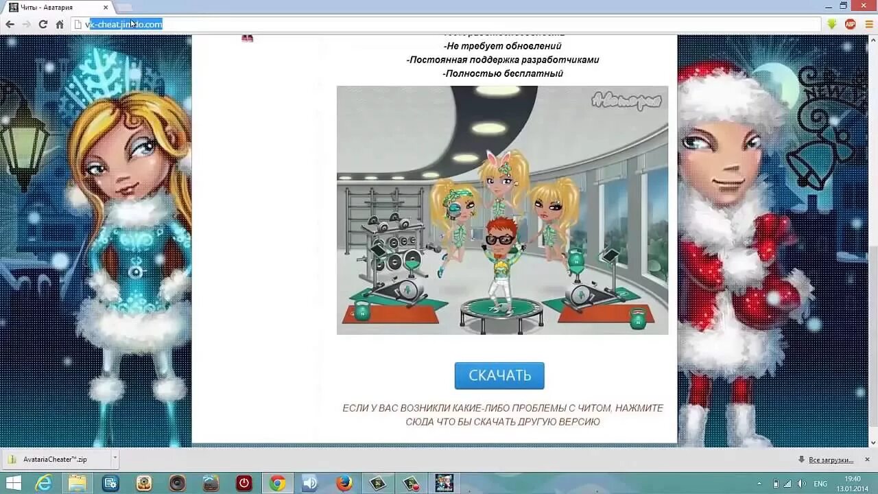Open the Windows Start button
The image size is (878, 494).
[12, 483]
